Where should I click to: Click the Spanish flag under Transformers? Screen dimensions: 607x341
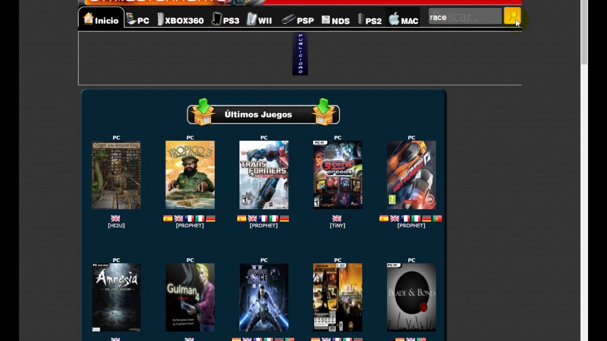(x=241, y=218)
